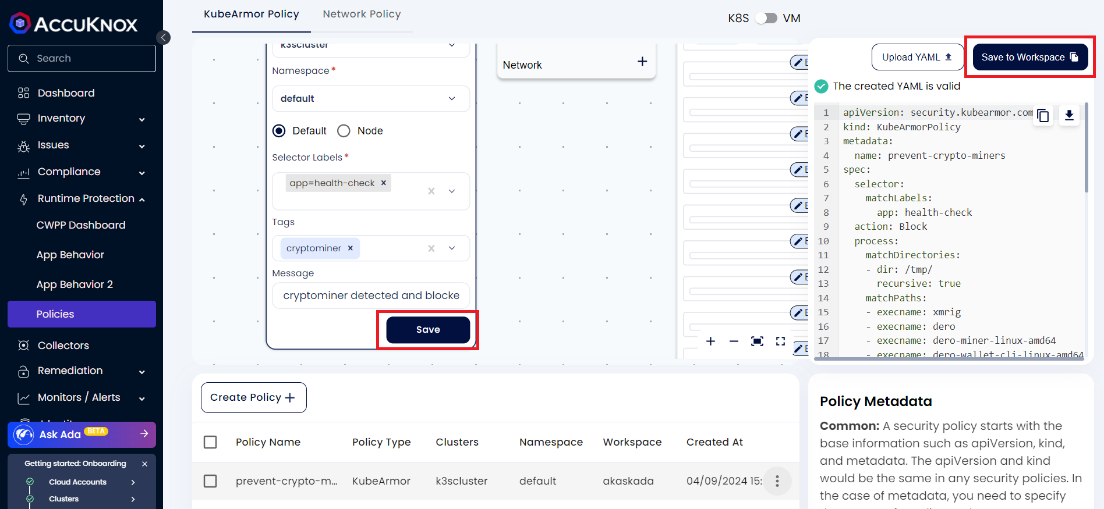
Task: Add a Network rule with plus icon
Action: pyautogui.click(x=642, y=62)
